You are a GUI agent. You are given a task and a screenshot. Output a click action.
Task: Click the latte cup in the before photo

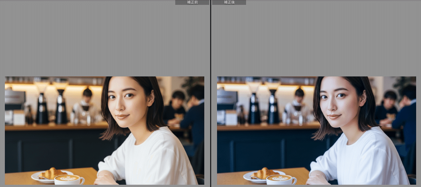point(69,179)
